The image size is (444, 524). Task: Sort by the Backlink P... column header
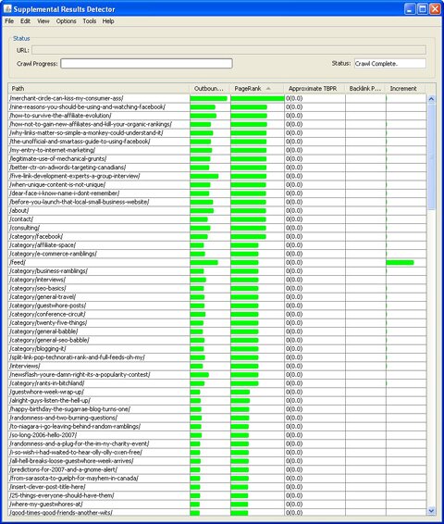pyautogui.click(x=365, y=89)
